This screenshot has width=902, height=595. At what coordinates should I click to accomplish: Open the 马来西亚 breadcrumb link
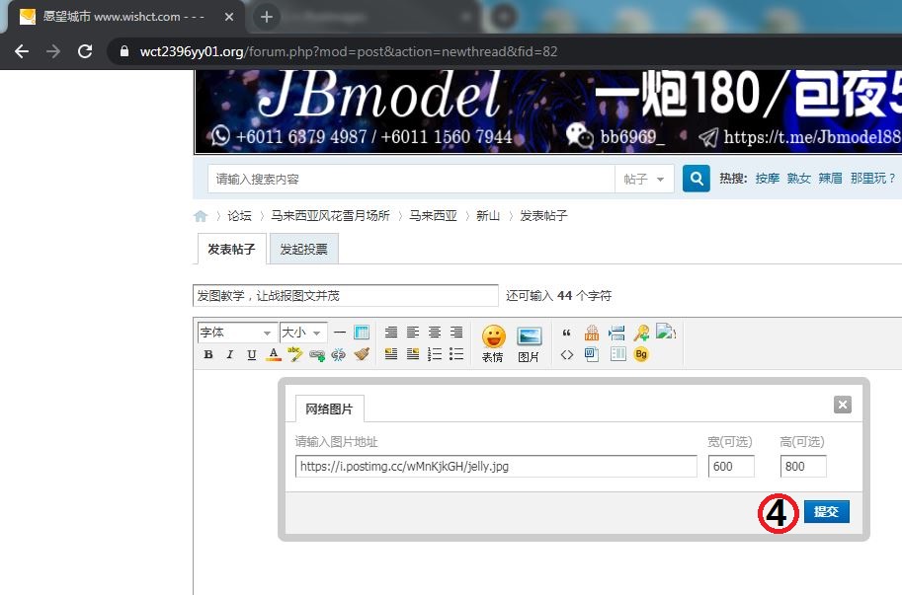click(x=433, y=216)
